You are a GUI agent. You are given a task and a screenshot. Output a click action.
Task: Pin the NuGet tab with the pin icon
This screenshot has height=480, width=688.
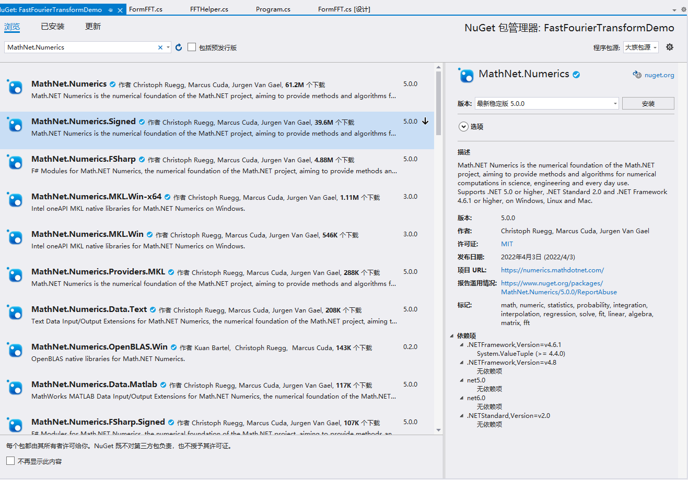111,10
